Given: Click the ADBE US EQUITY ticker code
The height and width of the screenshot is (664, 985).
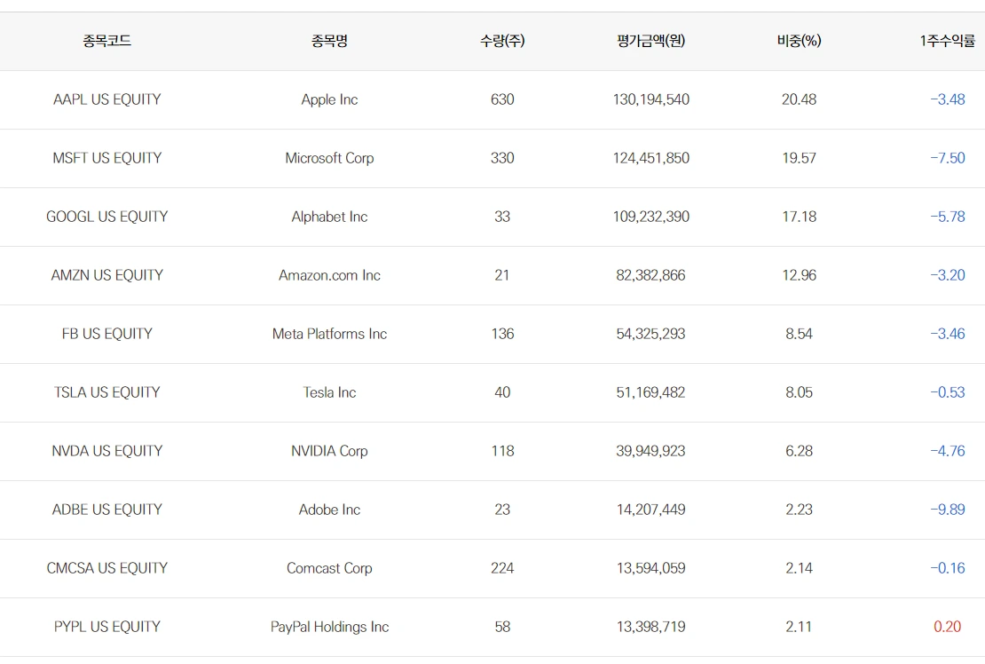Looking at the screenshot, I should 106,510.
